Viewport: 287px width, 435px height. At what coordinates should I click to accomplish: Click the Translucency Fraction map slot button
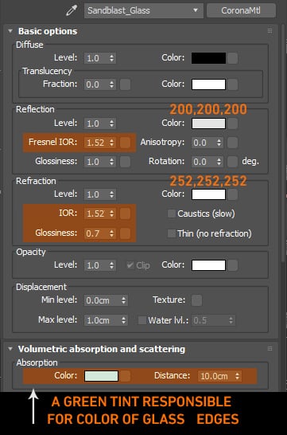click(125, 84)
